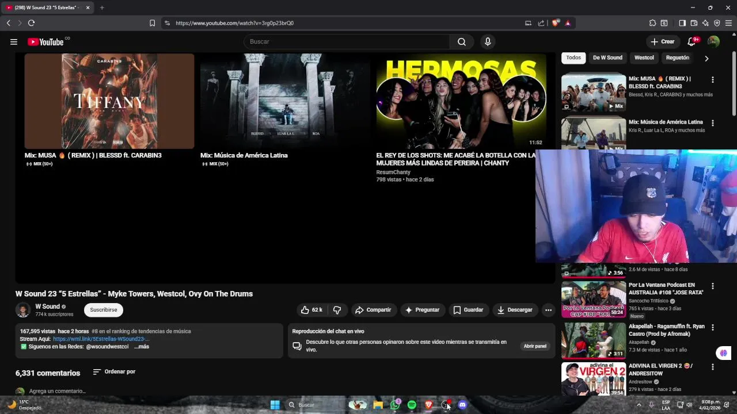Image resolution: width=737 pixels, height=414 pixels.
Task: Click the Preguntar button
Action: tap(422, 310)
